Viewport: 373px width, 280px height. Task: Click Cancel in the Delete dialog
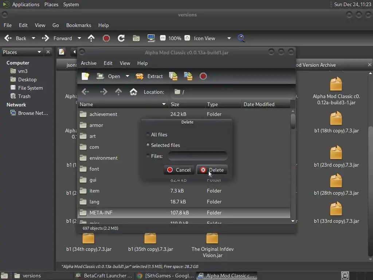coord(179,170)
